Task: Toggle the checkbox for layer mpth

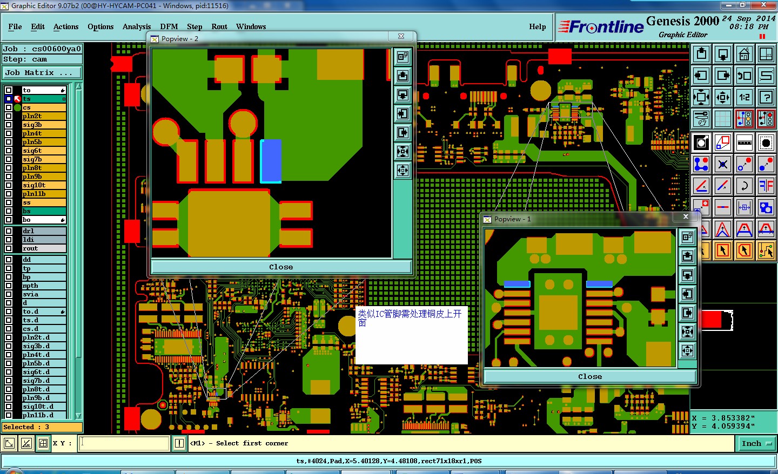Action: tap(9, 286)
